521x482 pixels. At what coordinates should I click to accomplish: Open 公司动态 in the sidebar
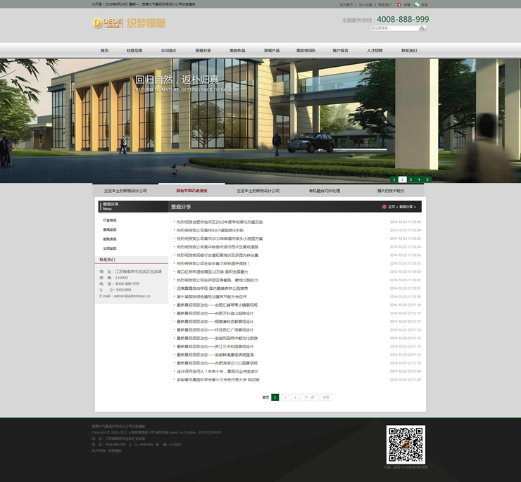click(110, 248)
